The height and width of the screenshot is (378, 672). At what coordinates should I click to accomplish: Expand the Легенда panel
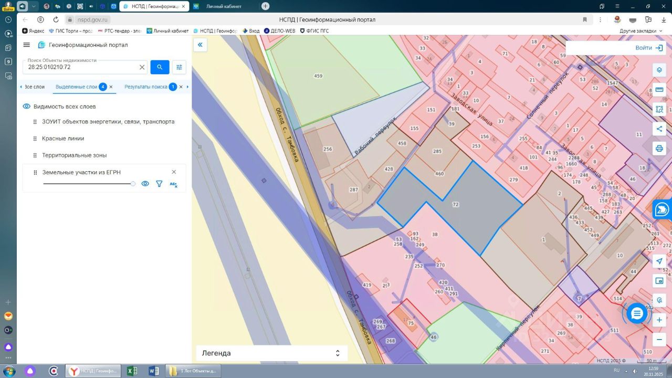pyautogui.click(x=338, y=353)
